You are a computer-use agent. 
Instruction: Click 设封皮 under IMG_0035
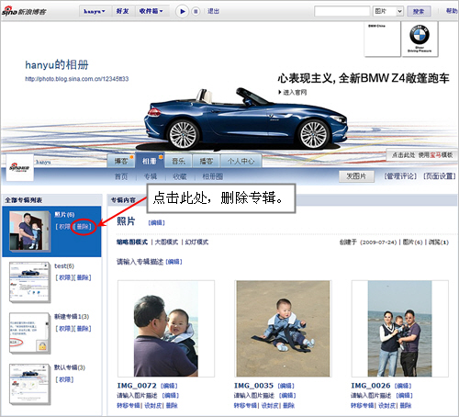pyautogui.click(x=270, y=406)
